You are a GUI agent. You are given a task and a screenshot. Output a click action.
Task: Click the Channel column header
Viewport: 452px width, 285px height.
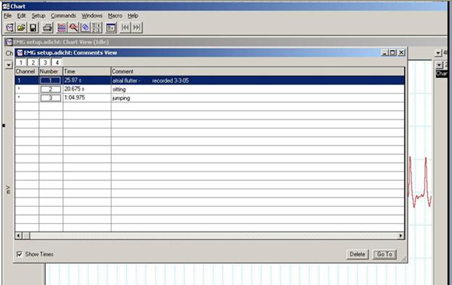click(27, 72)
